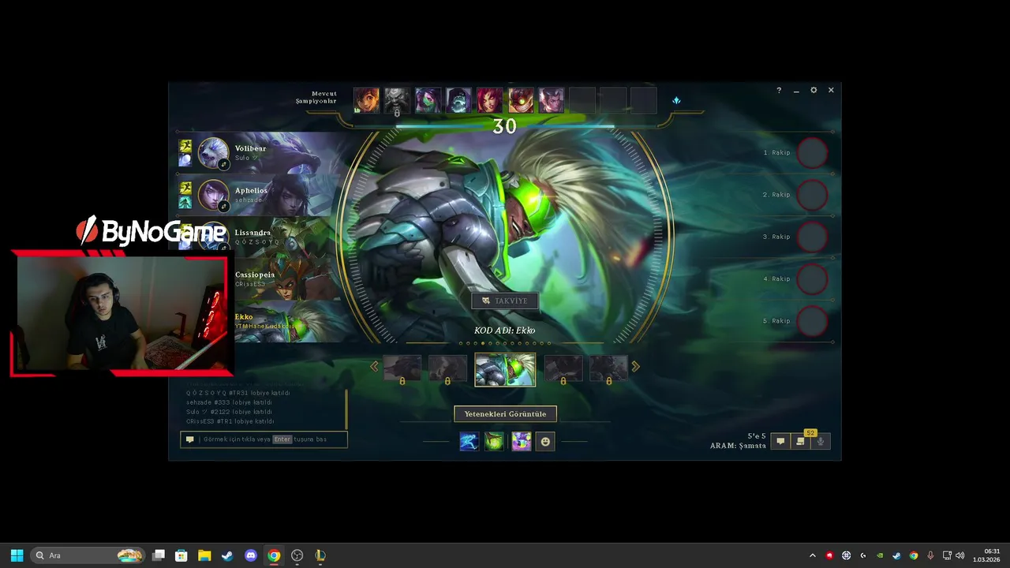This screenshot has height=568, width=1010.
Task: Expand the system tray hidden icons
Action: (x=813, y=555)
